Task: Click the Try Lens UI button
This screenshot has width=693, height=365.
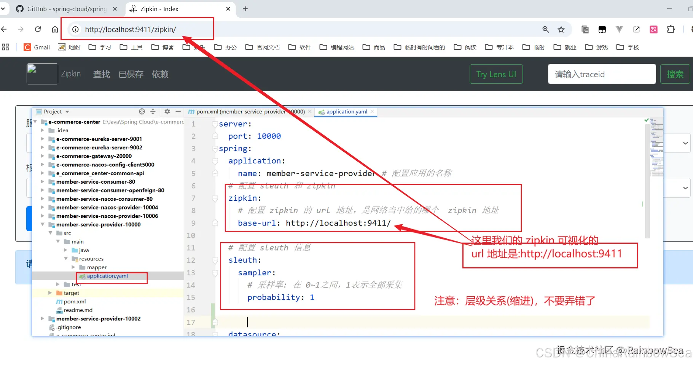Action: point(496,74)
